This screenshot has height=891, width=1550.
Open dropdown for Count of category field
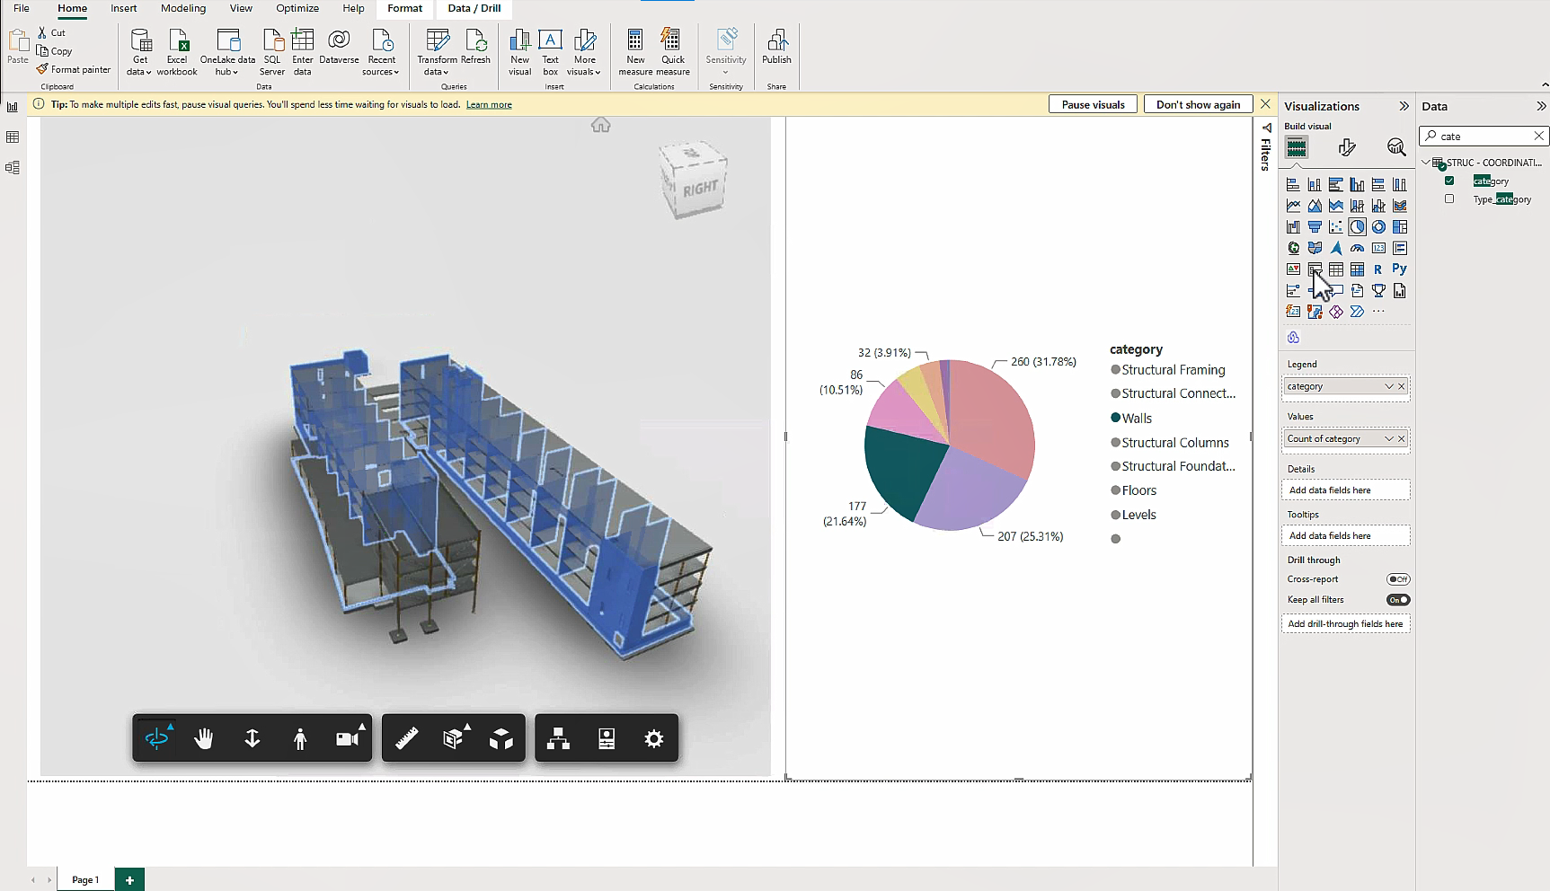coord(1388,439)
